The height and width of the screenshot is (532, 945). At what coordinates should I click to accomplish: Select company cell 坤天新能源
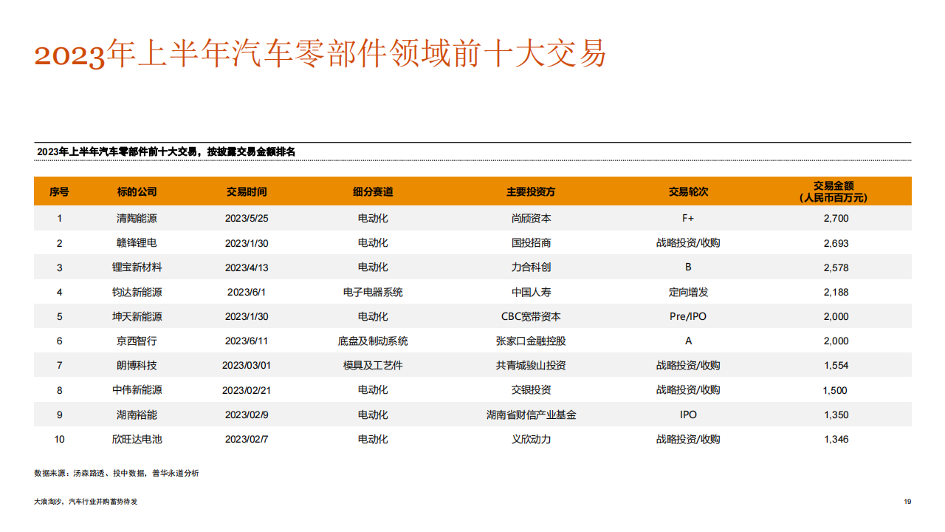click(x=137, y=316)
